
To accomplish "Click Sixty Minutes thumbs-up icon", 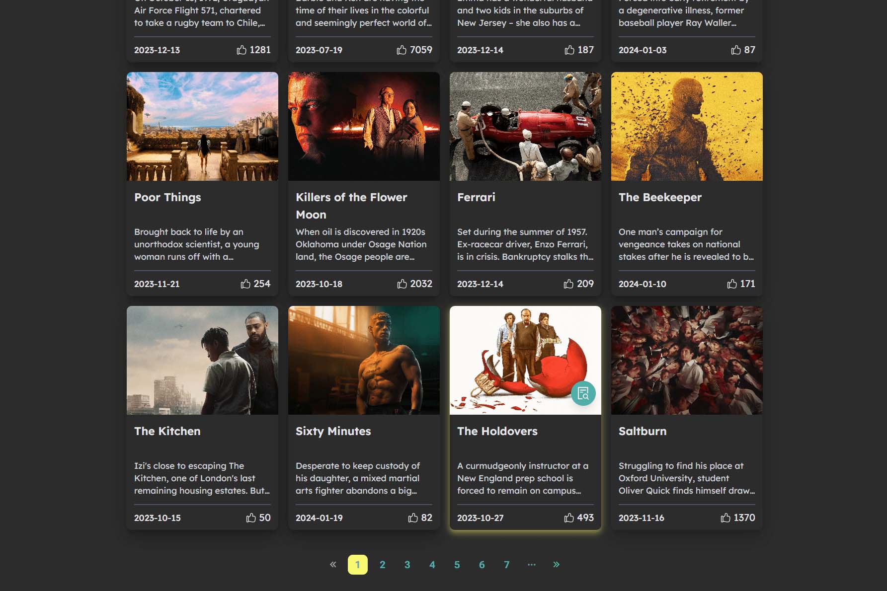I will click(413, 517).
